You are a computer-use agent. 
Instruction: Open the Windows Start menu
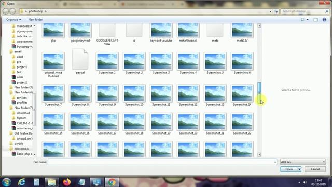click(x=6, y=182)
